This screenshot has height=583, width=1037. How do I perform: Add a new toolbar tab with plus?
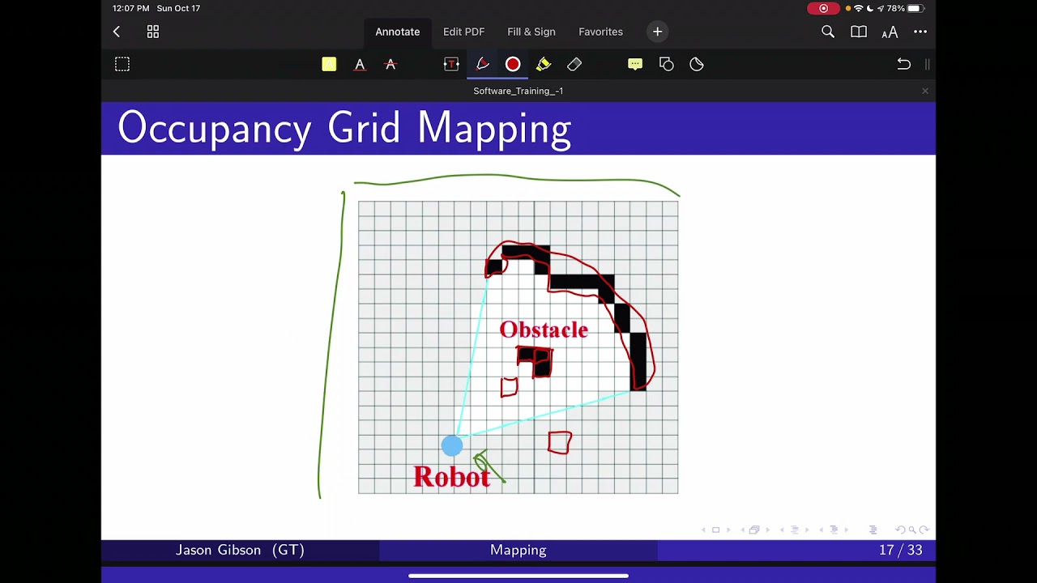657,32
